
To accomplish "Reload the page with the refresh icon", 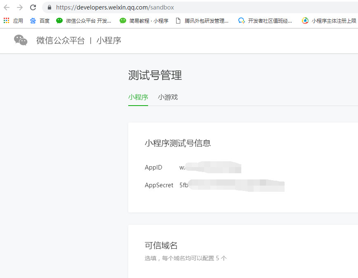I will [33, 7].
